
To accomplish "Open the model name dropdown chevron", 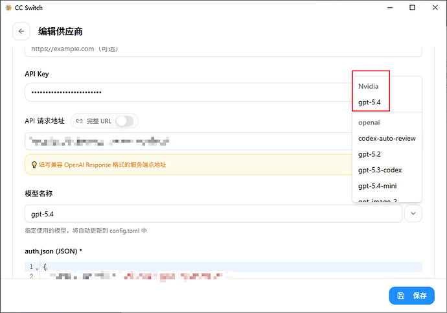I will click(413, 213).
